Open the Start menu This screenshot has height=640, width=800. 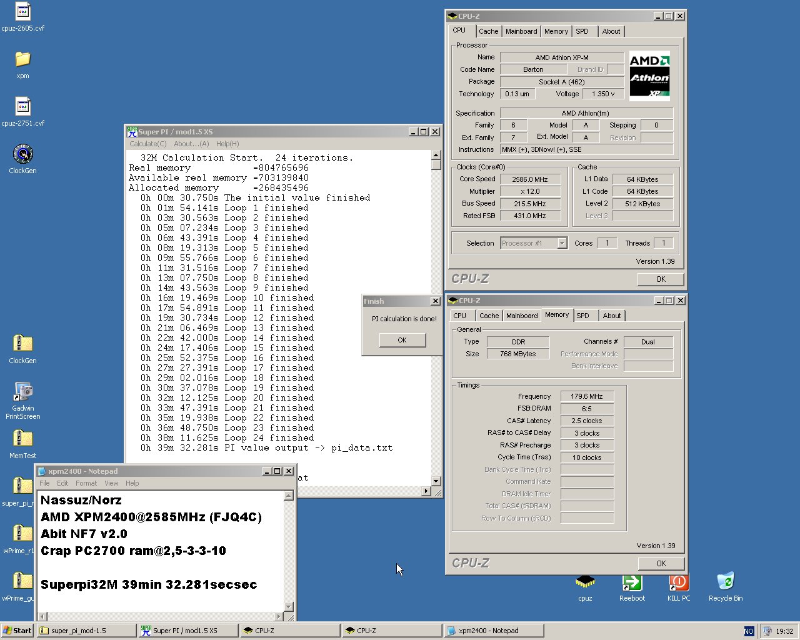click(17, 631)
